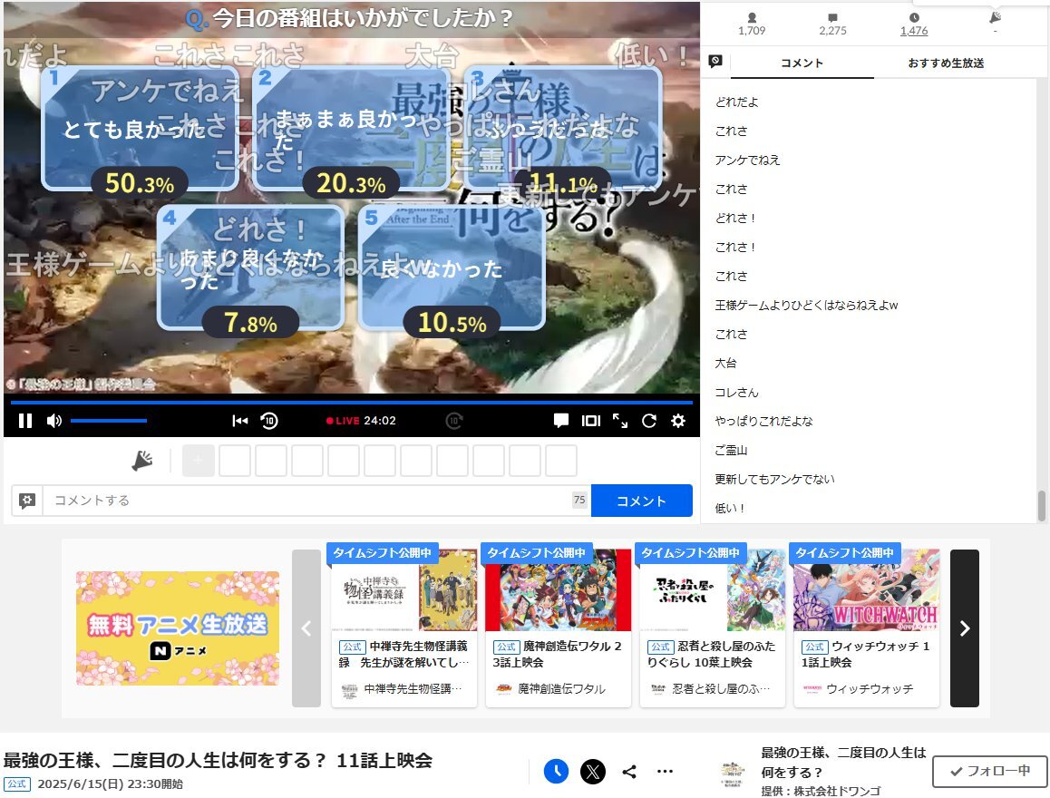Focus the コメントする input field
Image resolution: width=1050 pixels, height=798 pixels.
(316, 501)
